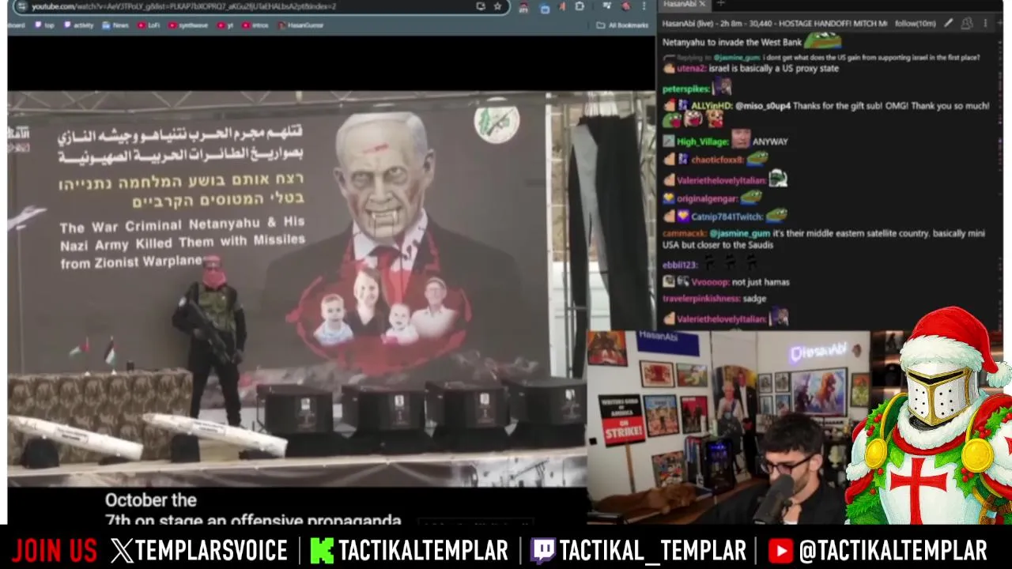1012x569 pixels.
Task: Click the 'TACTIKAL_TEMPLAR' Twitch handle text
Action: click(652, 551)
